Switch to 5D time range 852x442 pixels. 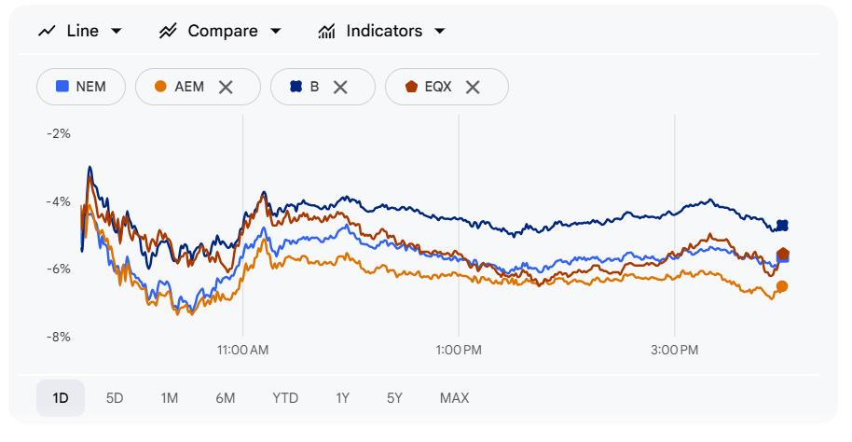(115, 398)
